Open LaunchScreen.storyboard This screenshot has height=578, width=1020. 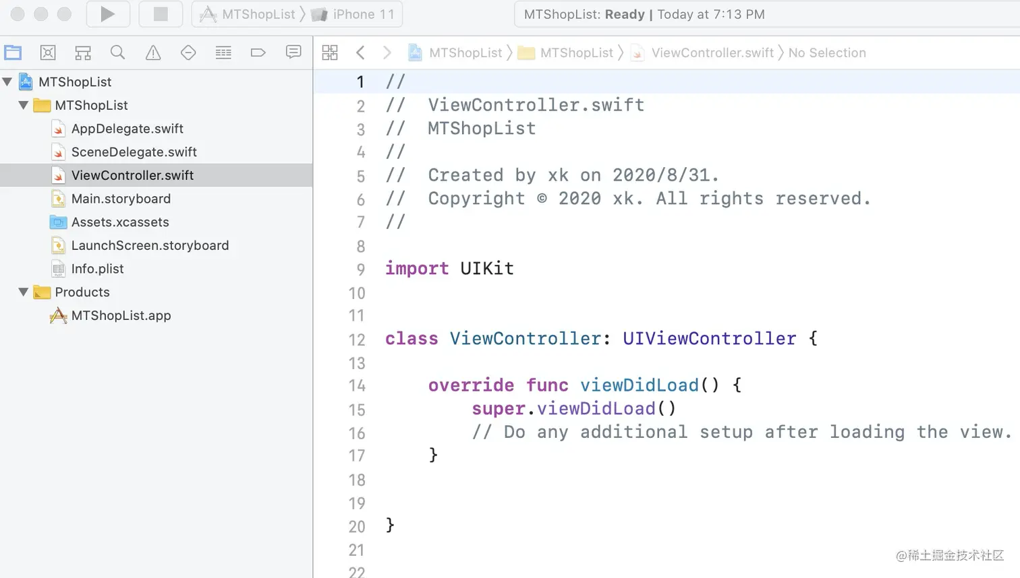click(x=150, y=245)
